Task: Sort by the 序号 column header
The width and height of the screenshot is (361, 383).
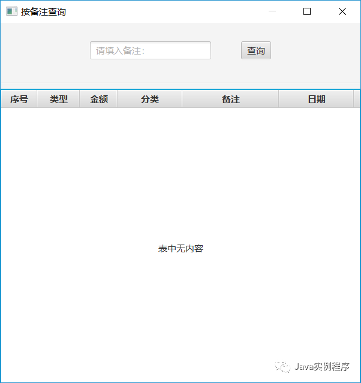Action: [19, 99]
